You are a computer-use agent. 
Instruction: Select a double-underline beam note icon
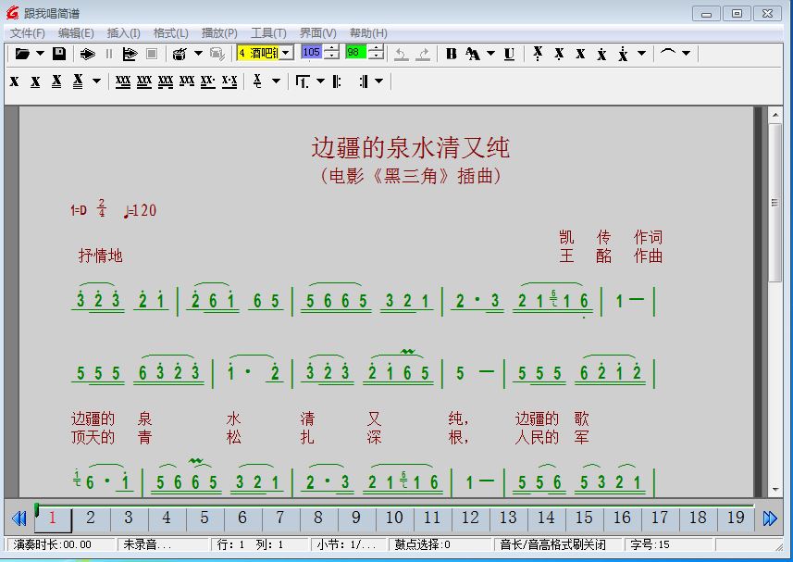click(x=57, y=81)
